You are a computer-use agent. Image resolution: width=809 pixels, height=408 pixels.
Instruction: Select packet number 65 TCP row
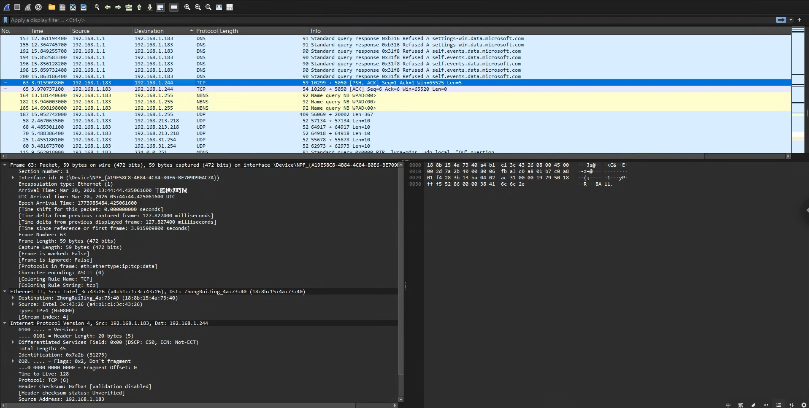(395, 89)
